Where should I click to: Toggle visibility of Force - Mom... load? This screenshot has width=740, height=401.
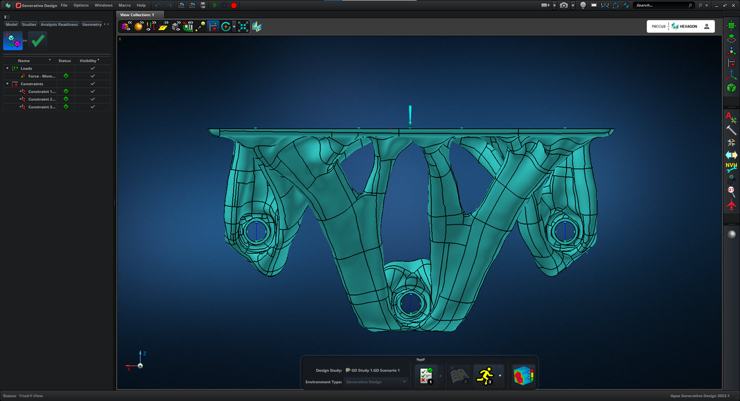click(92, 76)
